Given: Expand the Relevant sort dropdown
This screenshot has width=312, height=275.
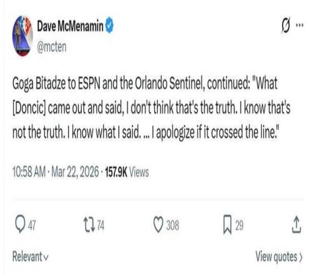Looking at the screenshot, I should [31, 256].
